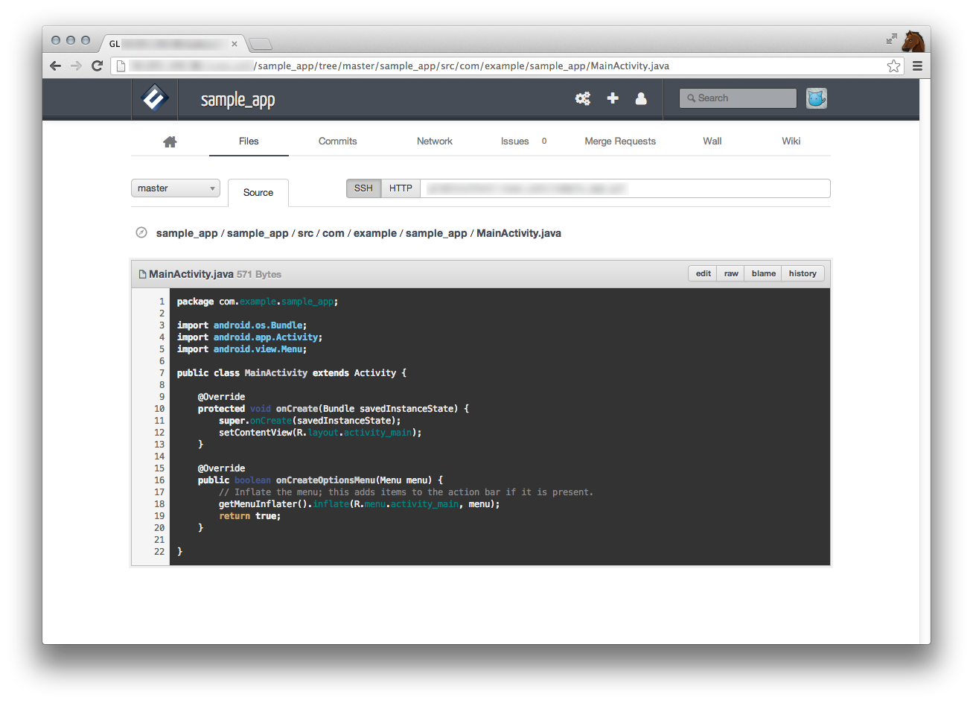Go to project home via house icon

(x=170, y=141)
